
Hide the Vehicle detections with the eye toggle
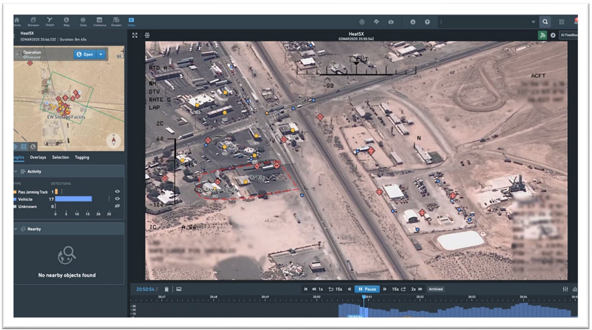pyautogui.click(x=118, y=199)
